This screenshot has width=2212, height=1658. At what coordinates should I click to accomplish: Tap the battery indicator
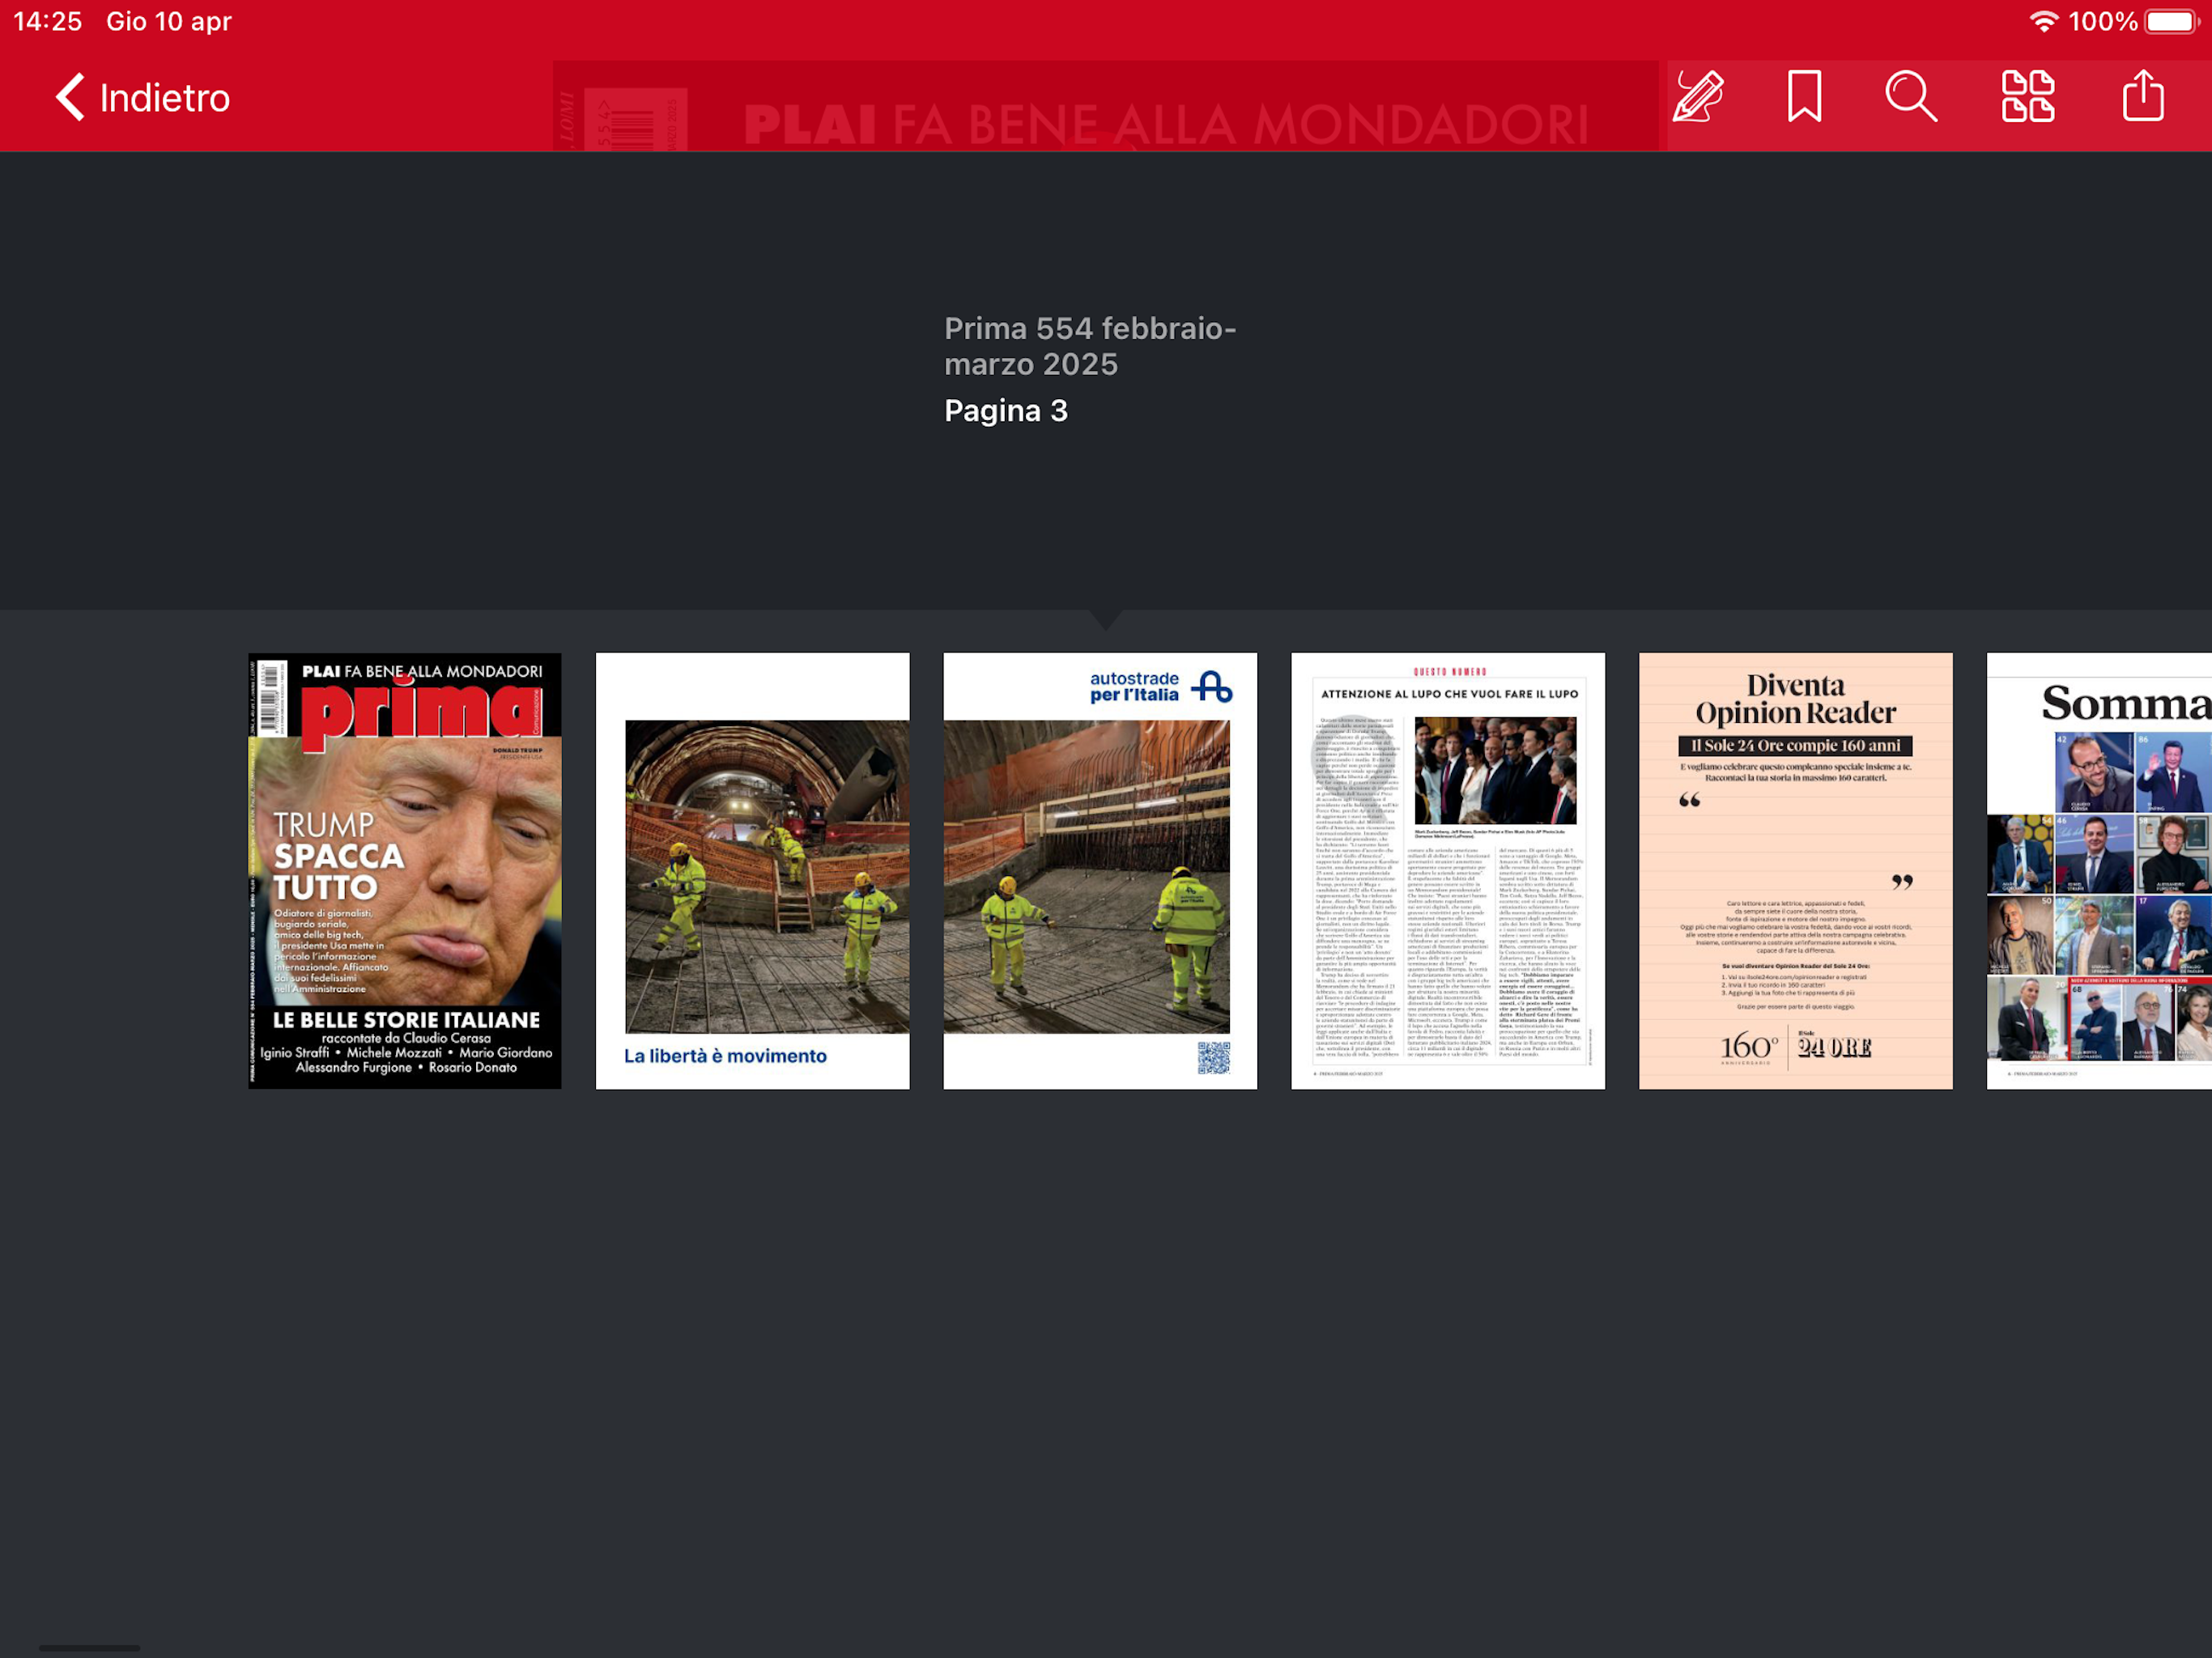click(x=2171, y=21)
